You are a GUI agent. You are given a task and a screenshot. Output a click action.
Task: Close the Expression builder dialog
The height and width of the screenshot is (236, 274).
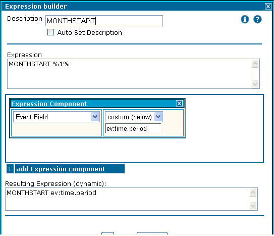coord(268,7)
